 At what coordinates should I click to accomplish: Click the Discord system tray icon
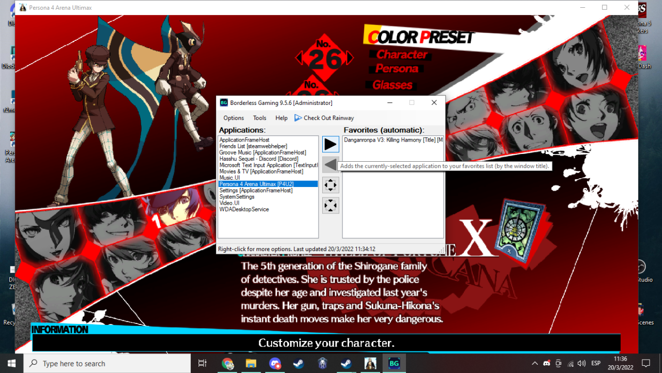[547, 364]
